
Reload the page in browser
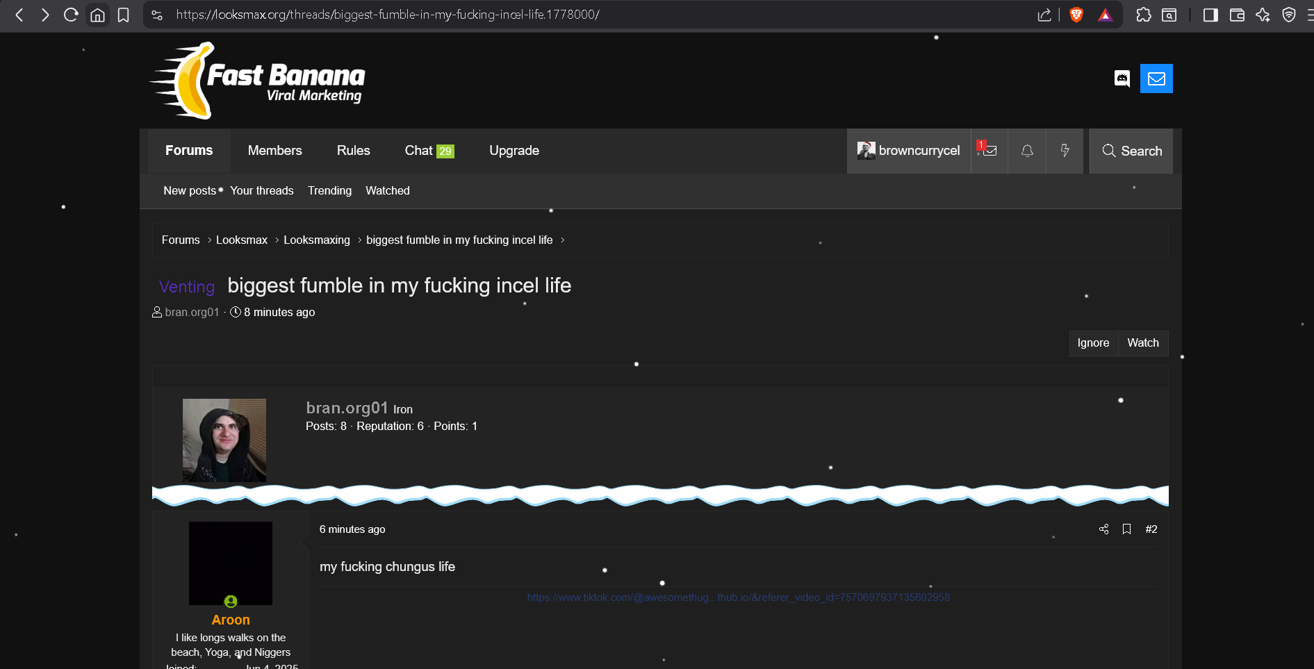click(71, 15)
